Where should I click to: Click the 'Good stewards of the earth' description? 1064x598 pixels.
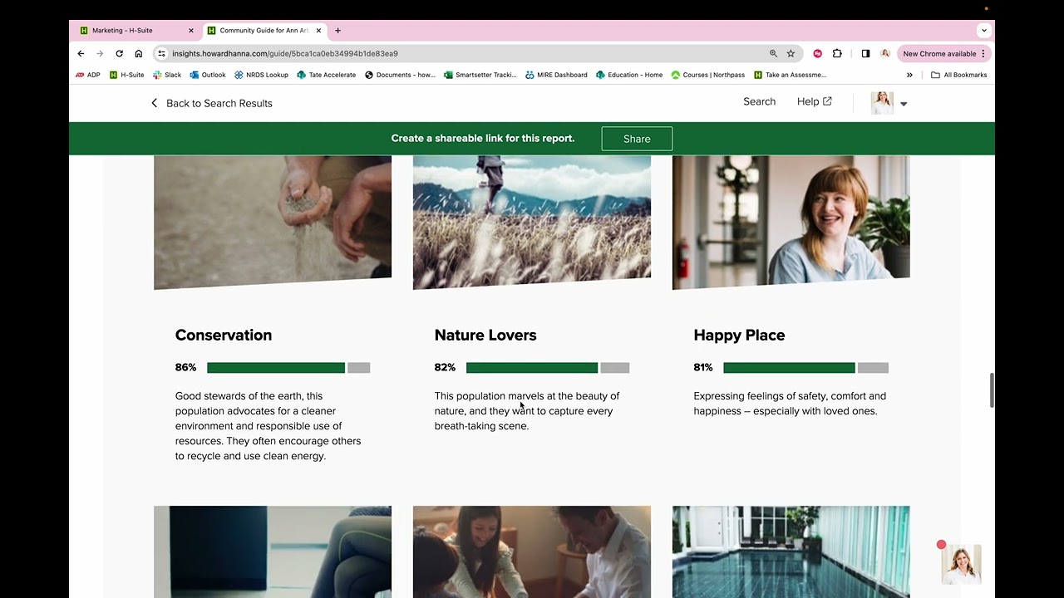point(268,426)
